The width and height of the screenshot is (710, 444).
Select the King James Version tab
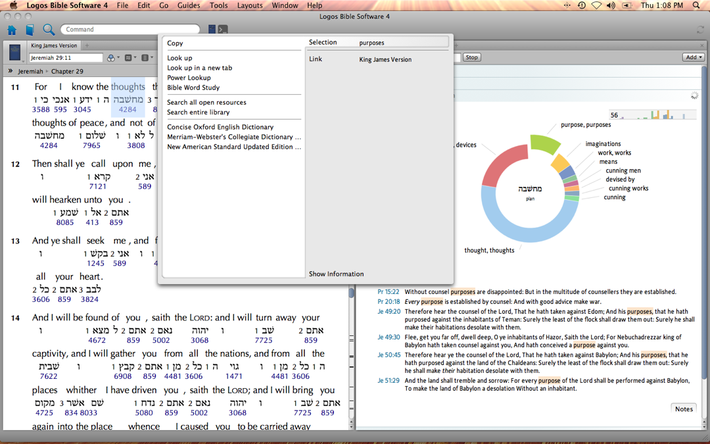click(54, 45)
